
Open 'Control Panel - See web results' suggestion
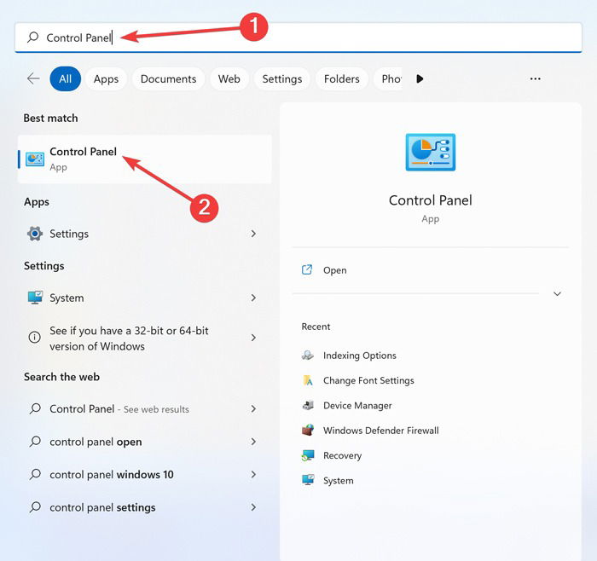[x=145, y=408]
